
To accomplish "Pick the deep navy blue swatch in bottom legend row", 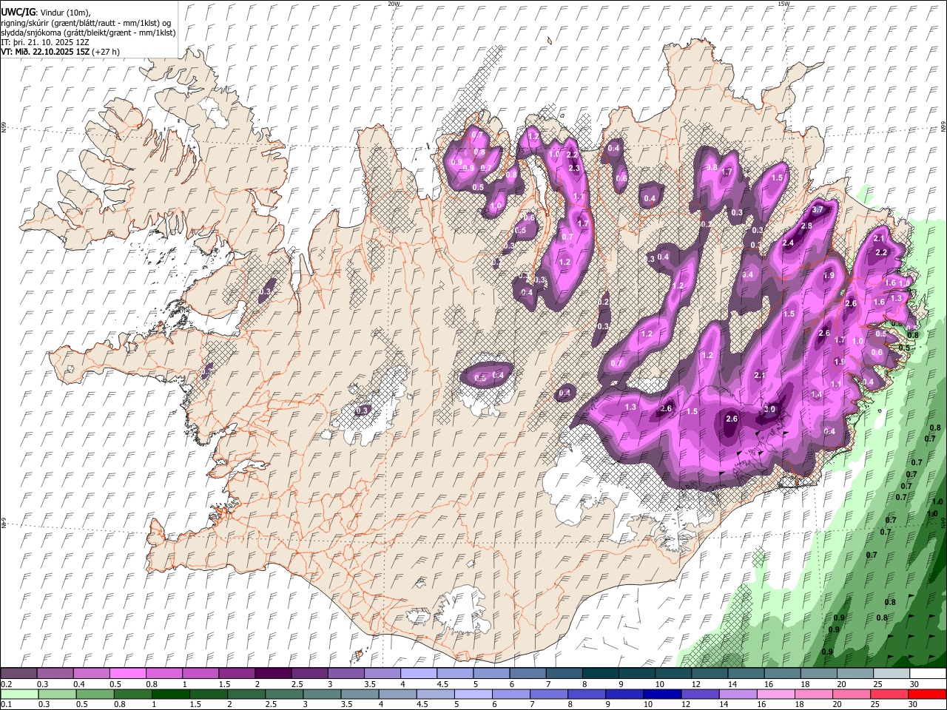I will click(662, 694).
